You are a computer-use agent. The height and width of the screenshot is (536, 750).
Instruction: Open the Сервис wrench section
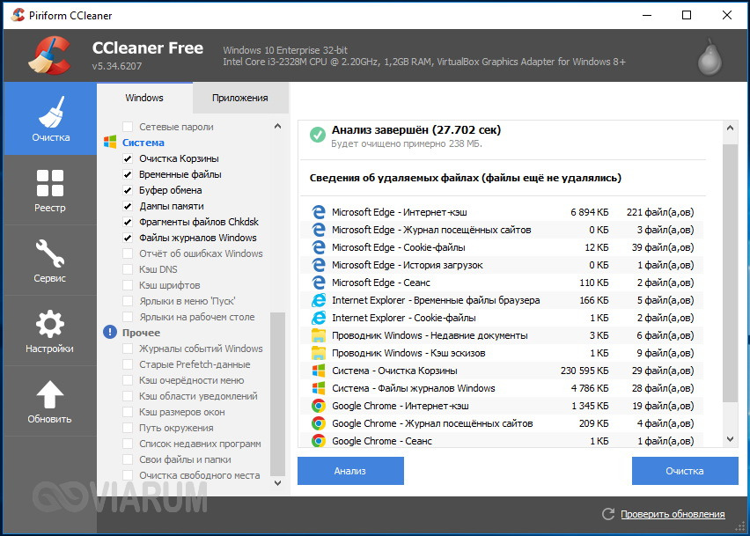50,261
